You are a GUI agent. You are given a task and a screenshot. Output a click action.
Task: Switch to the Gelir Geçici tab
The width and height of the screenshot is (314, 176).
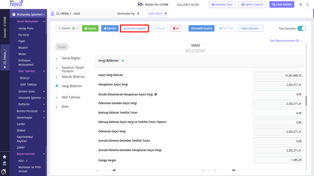(155, 13)
